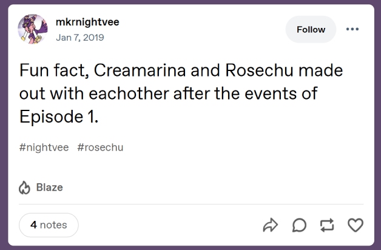Reblog the post using the arrows icon
The image size is (381, 250).
[327, 225]
